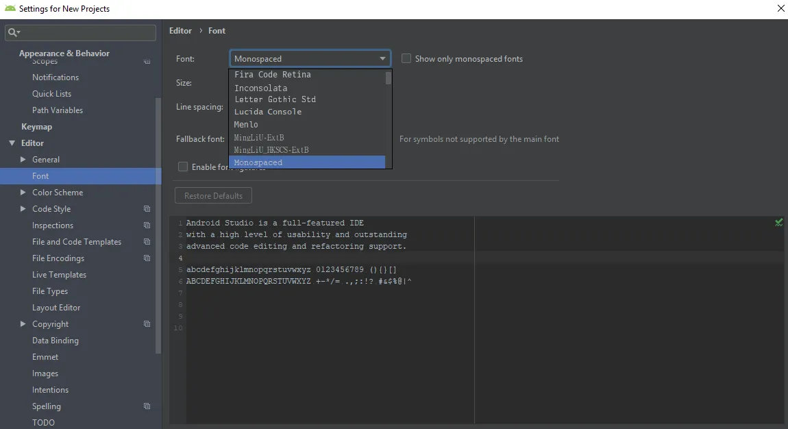Click the green checkmark in preview editor
The width and height of the screenshot is (788, 429).
(778, 222)
